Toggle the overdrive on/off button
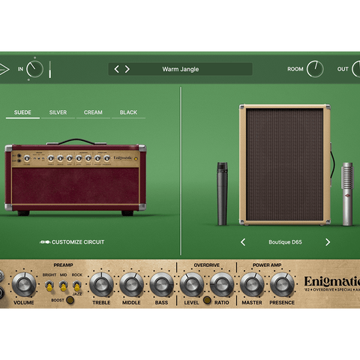360x360 pixels. point(207,300)
